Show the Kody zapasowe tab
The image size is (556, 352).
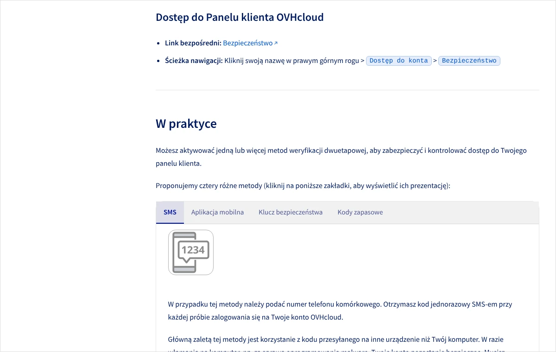[x=360, y=213]
